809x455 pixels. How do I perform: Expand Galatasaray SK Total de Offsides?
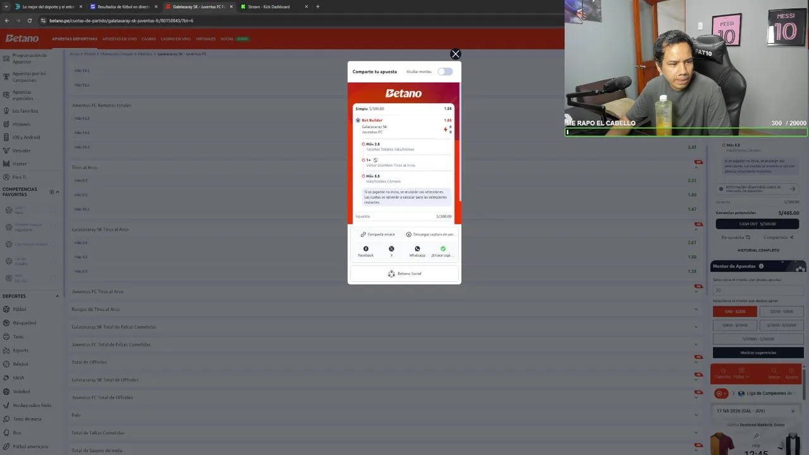click(x=386, y=380)
